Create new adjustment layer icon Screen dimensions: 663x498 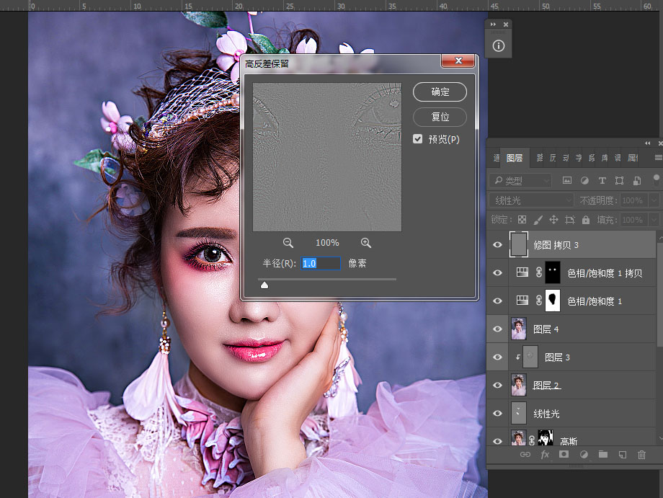coord(584,455)
